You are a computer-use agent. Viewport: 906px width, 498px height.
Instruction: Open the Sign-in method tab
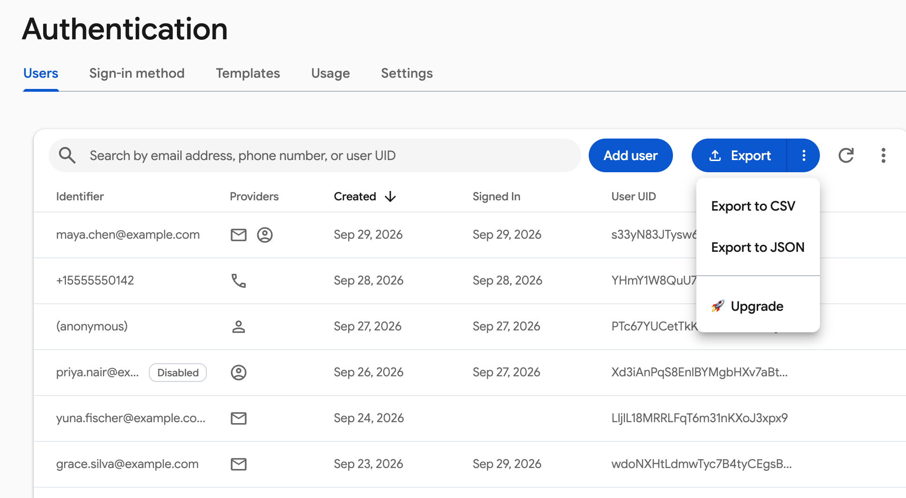point(137,73)
